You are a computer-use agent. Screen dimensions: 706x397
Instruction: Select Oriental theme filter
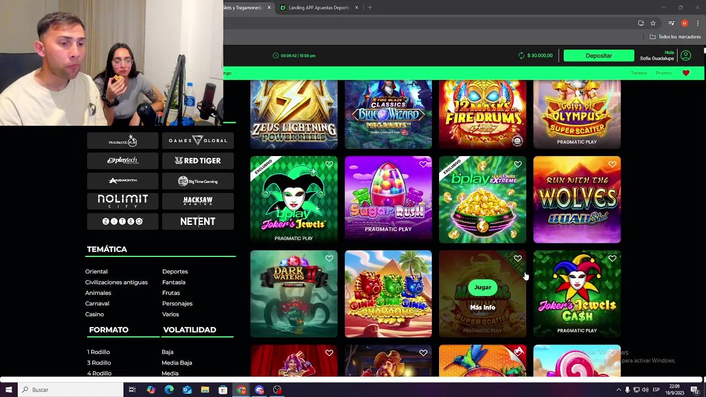pos(97,271)
